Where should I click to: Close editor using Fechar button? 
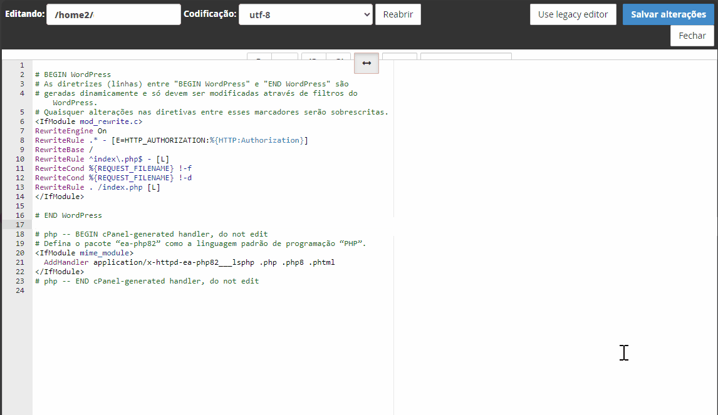click(692, 36)
